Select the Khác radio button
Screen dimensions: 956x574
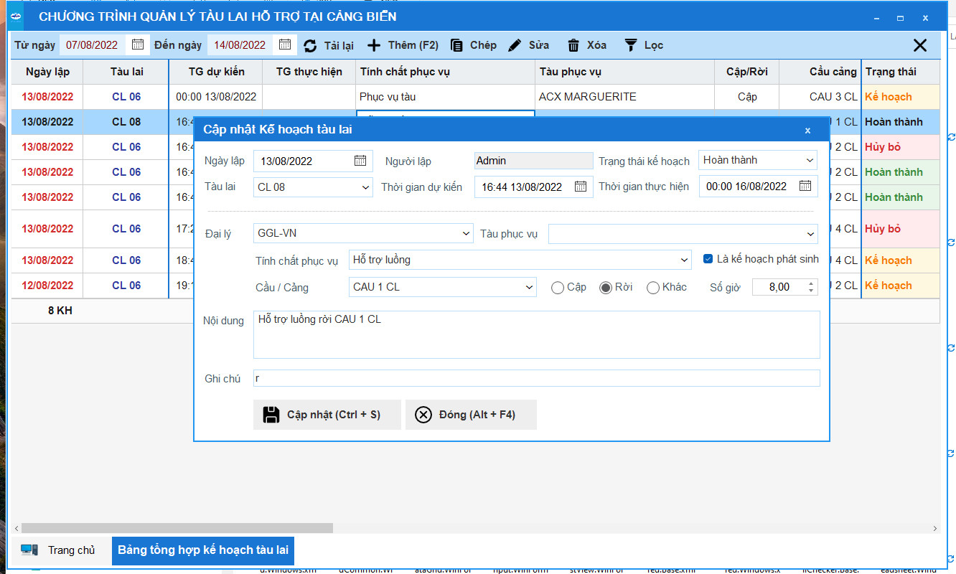point(653,288)
